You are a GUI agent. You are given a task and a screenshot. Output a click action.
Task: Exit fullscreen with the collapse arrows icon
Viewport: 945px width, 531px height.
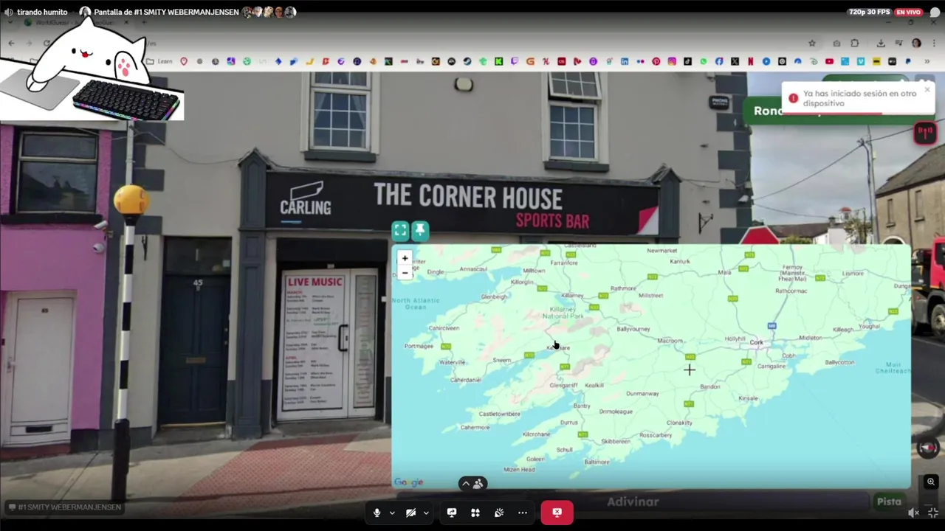932,513
